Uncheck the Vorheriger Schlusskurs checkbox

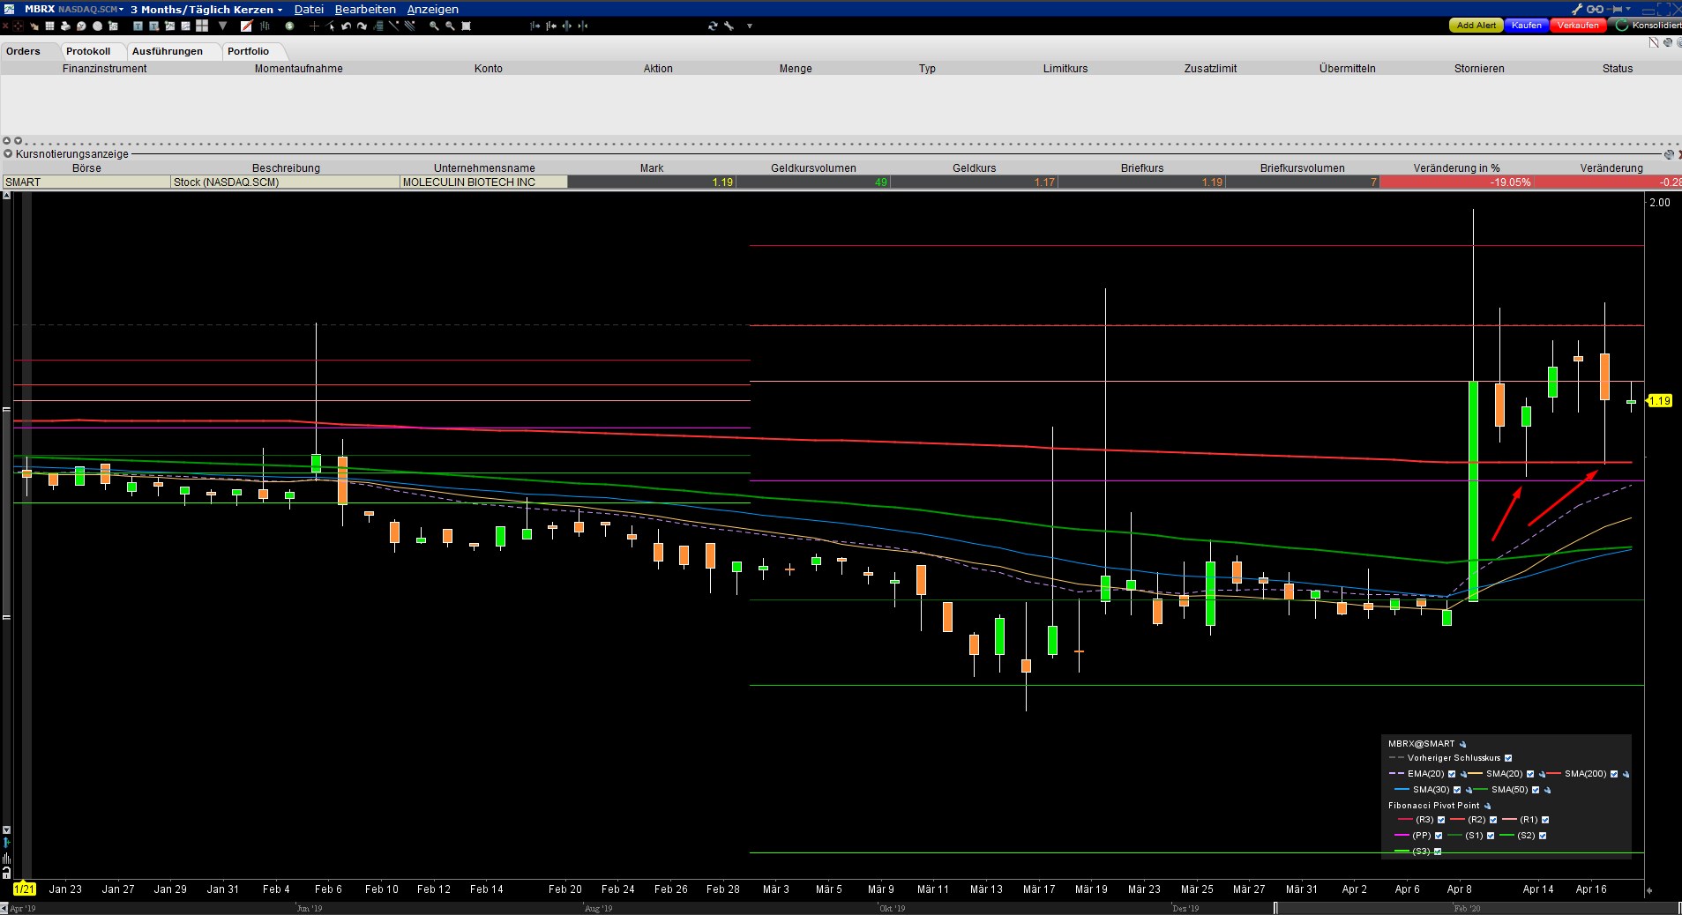1508,758
